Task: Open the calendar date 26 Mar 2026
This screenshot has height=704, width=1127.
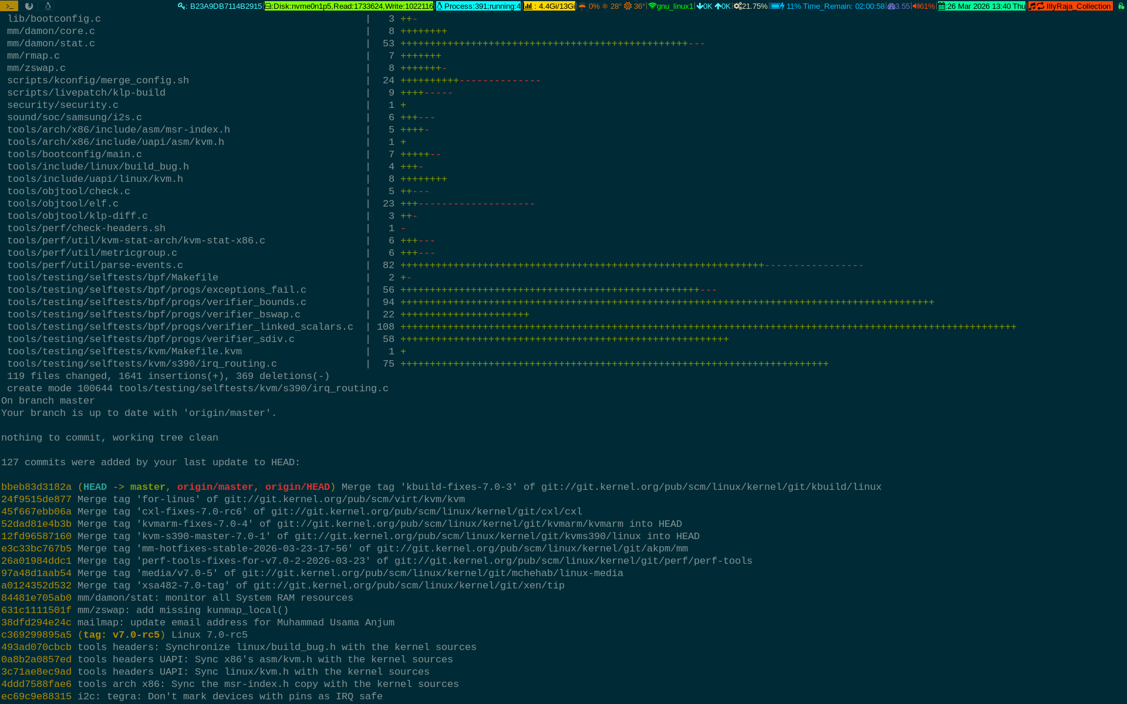Action: (x=981, y=6)
